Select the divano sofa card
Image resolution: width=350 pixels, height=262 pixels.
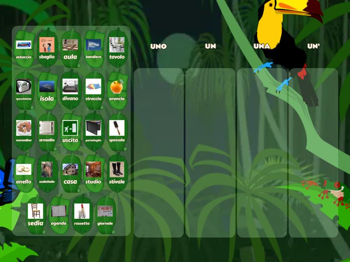[x=70, y=90]
